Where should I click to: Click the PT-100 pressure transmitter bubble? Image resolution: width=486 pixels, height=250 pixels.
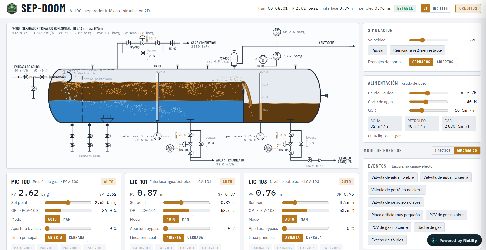[x=277, y=56]
